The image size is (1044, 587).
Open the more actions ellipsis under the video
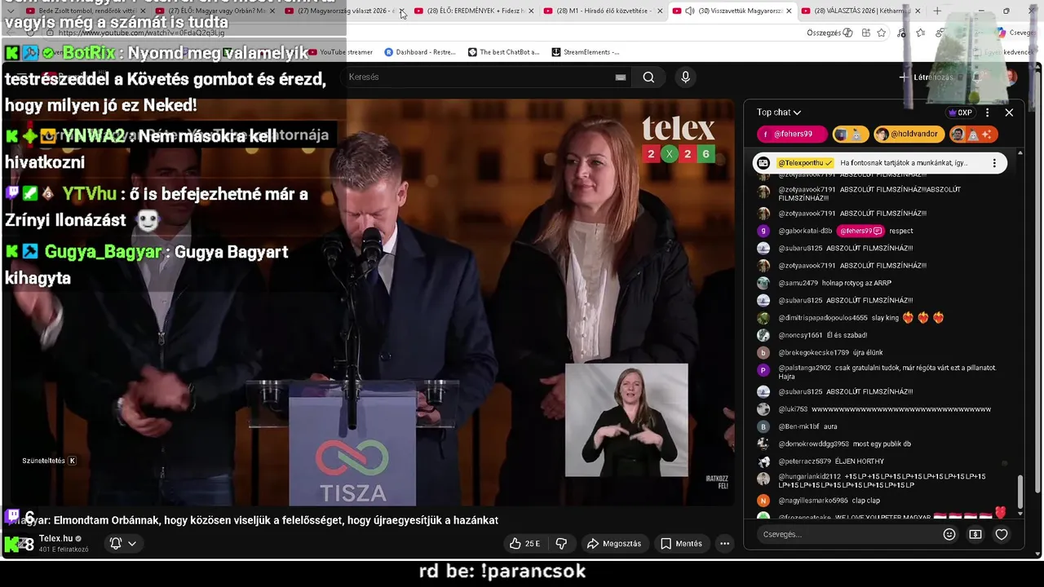pos(724,544)
